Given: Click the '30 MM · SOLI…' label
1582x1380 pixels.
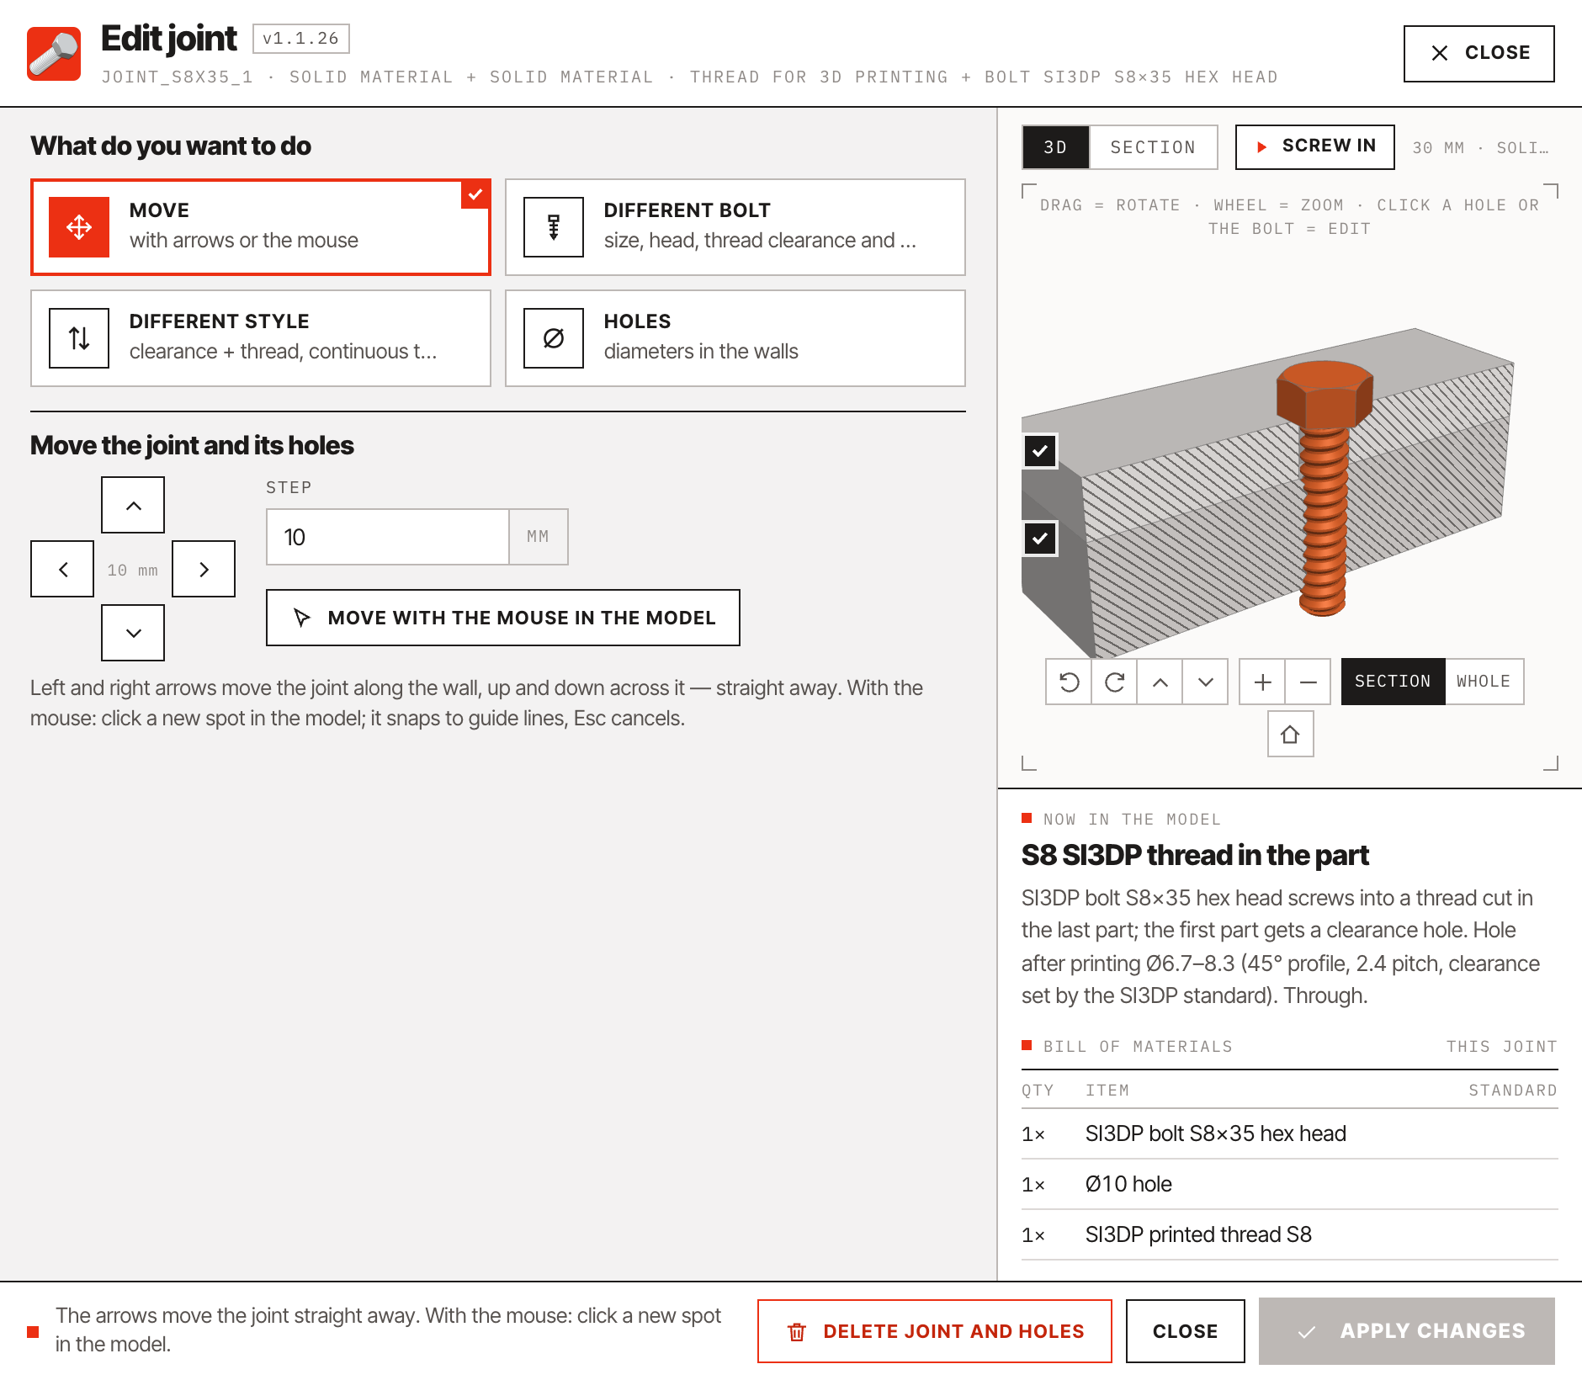Looking at the screenshot, I should [x=1480, y=148].
